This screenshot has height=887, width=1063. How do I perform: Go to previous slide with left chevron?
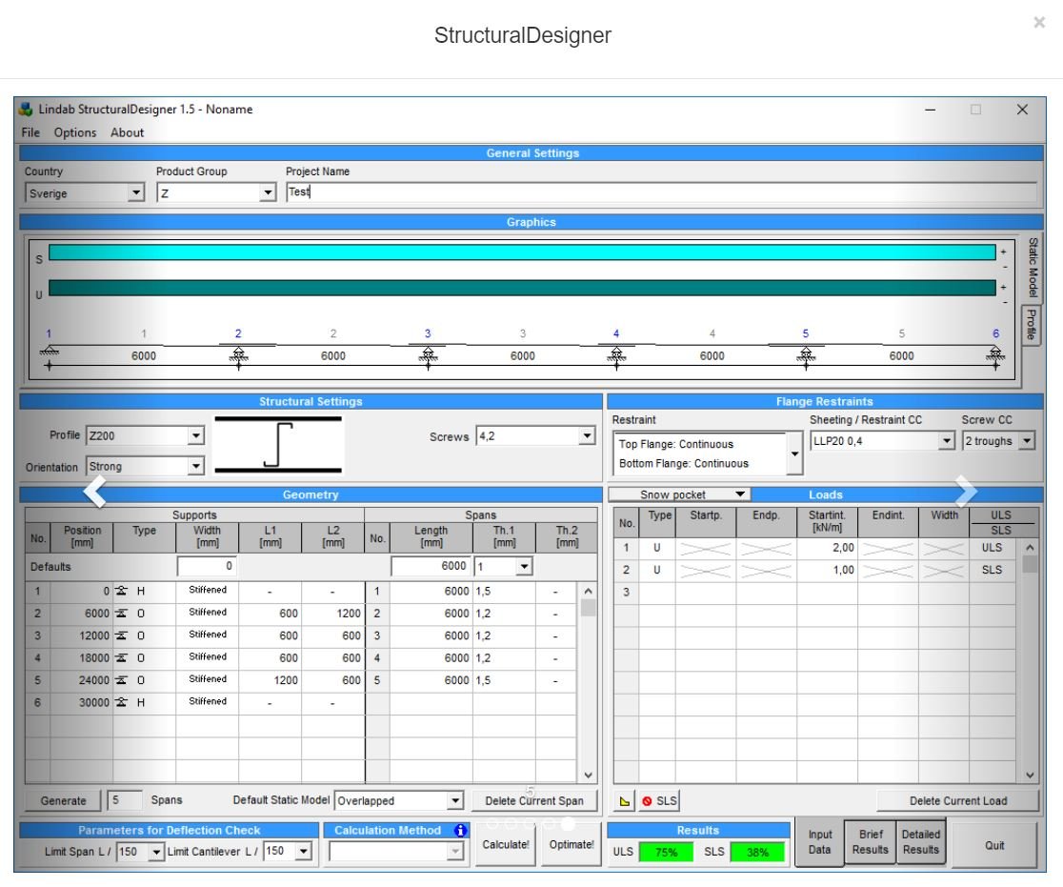[96, 491]
